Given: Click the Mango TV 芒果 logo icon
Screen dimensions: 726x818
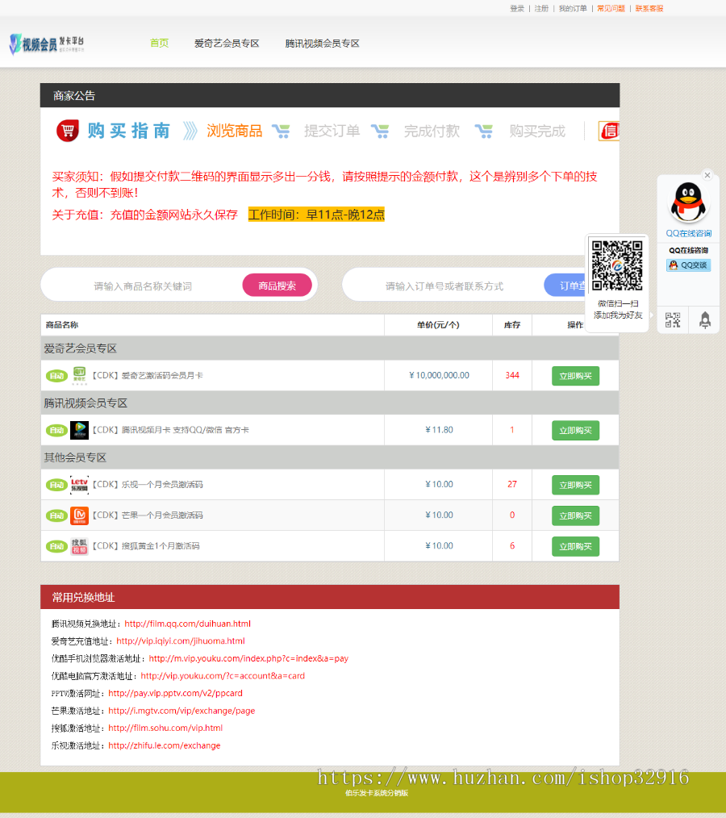Looking at the screenshot, I should [79, 515].
